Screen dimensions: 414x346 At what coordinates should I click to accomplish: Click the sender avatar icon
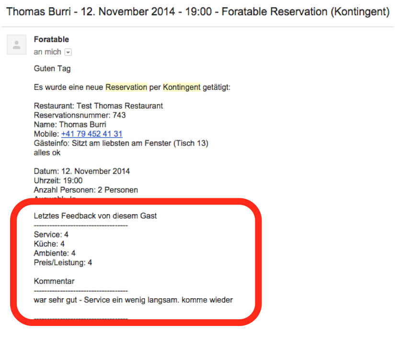[17, 45]
